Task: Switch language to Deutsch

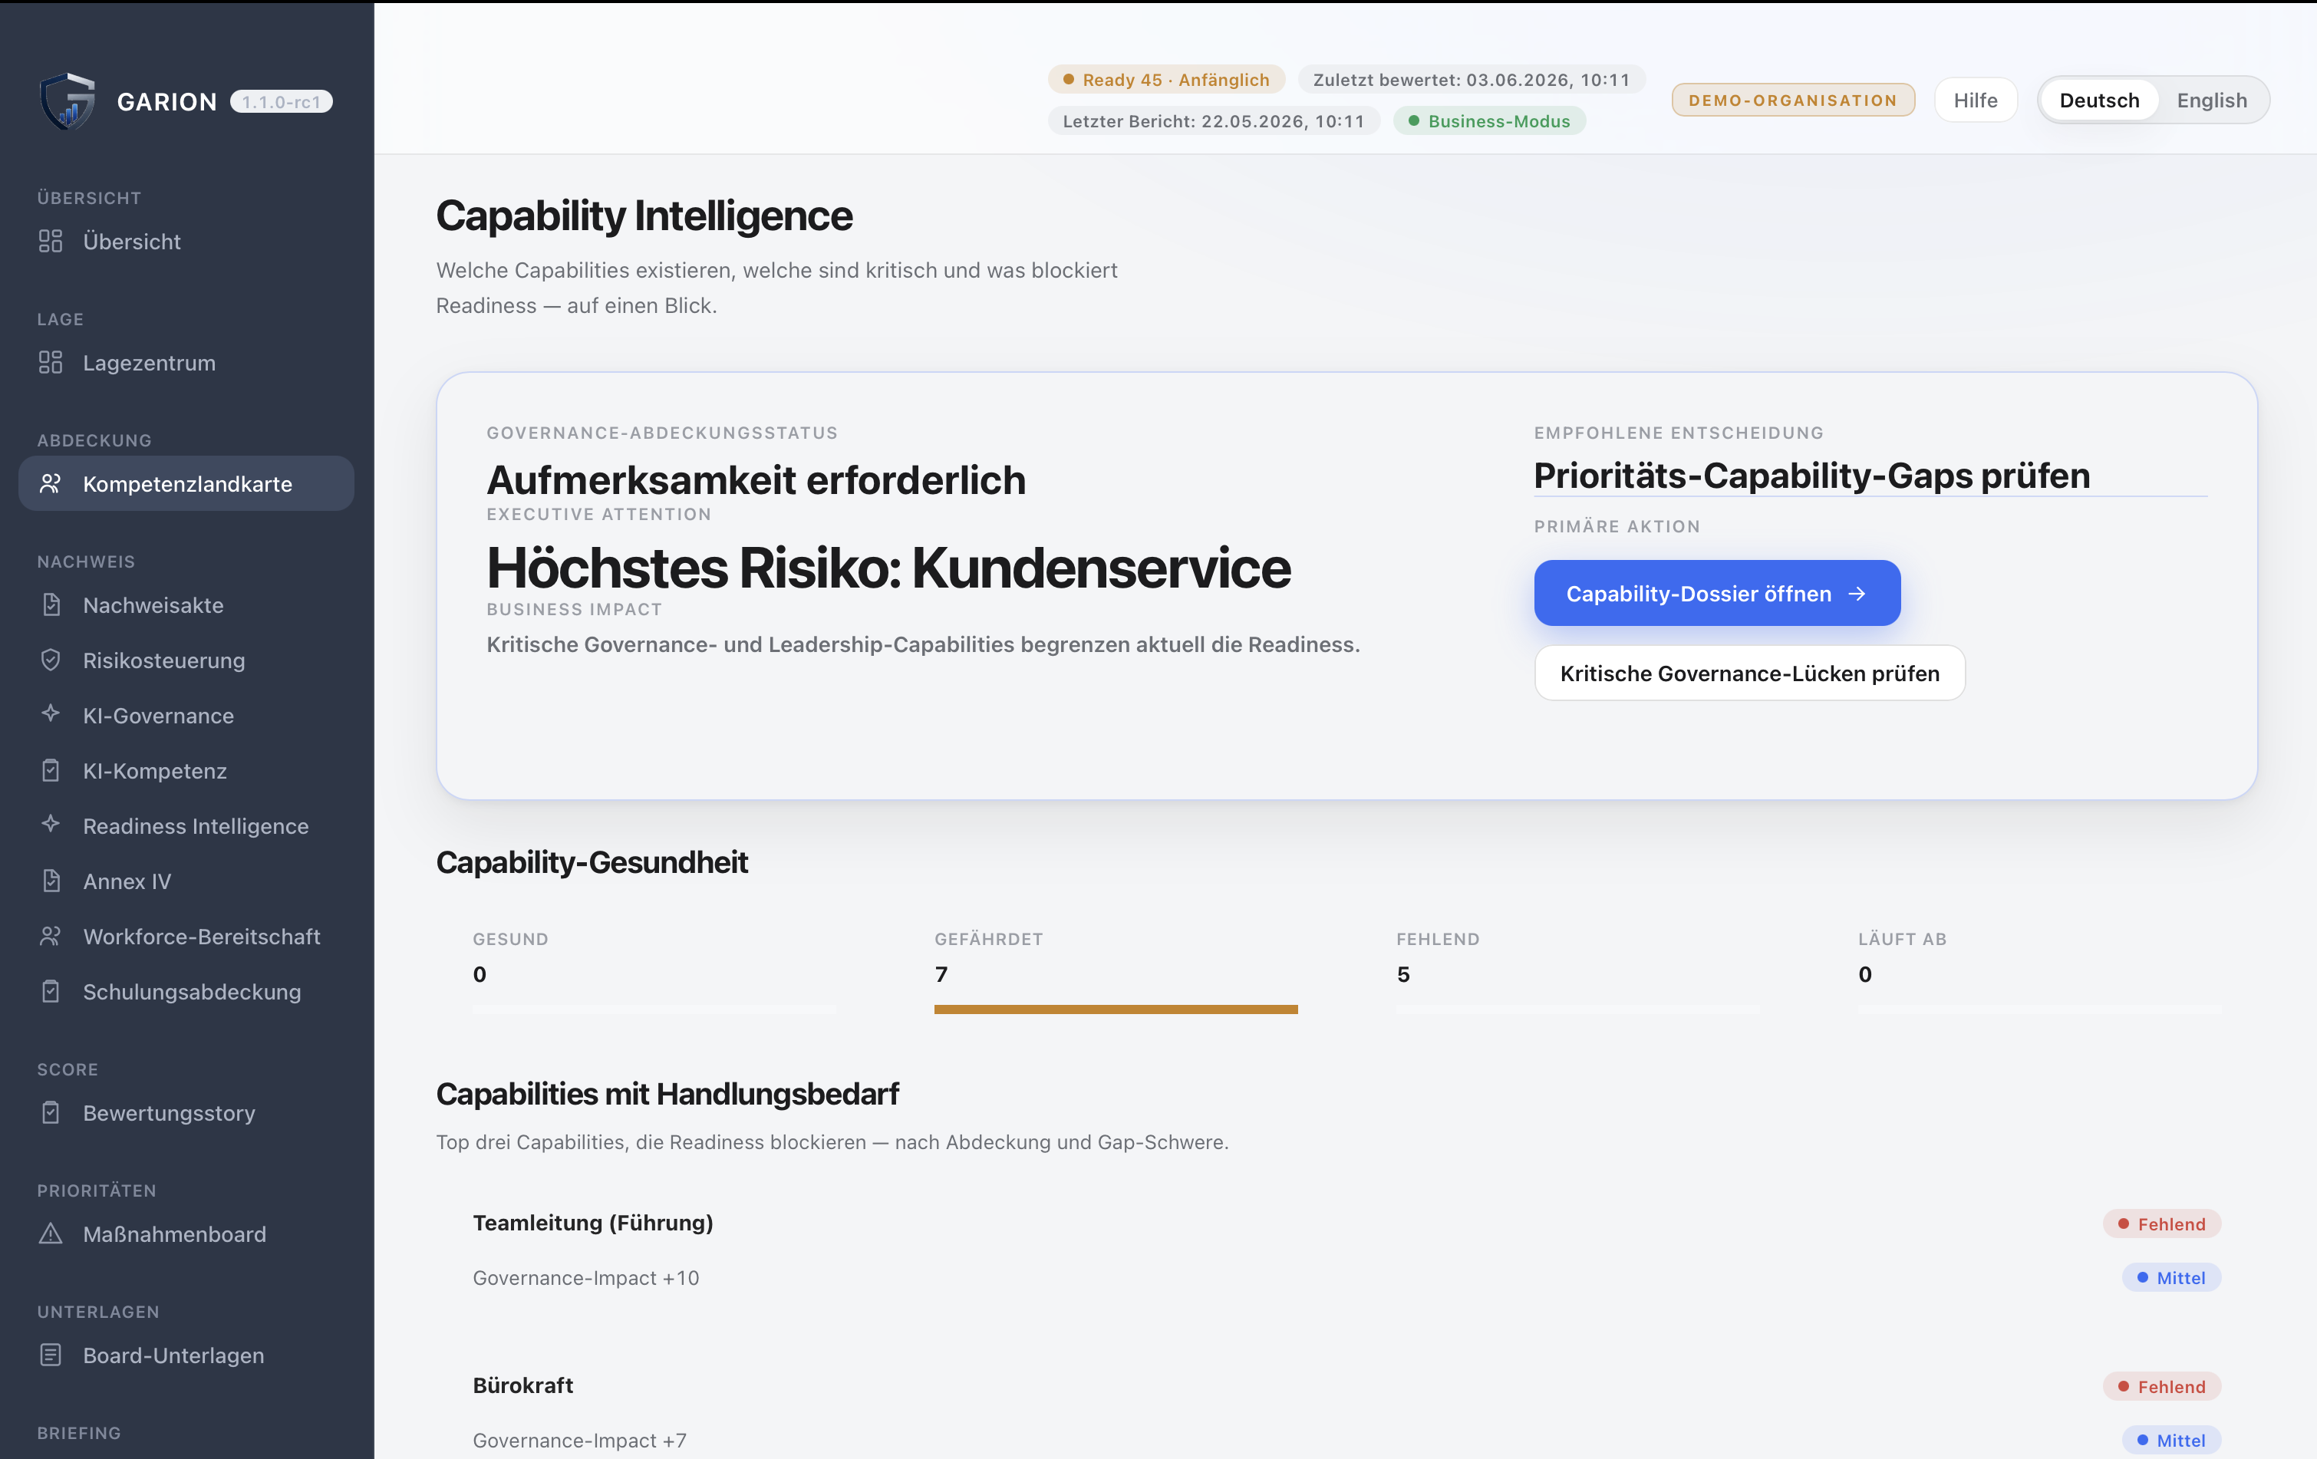Action: click(x=2098, y=100)
